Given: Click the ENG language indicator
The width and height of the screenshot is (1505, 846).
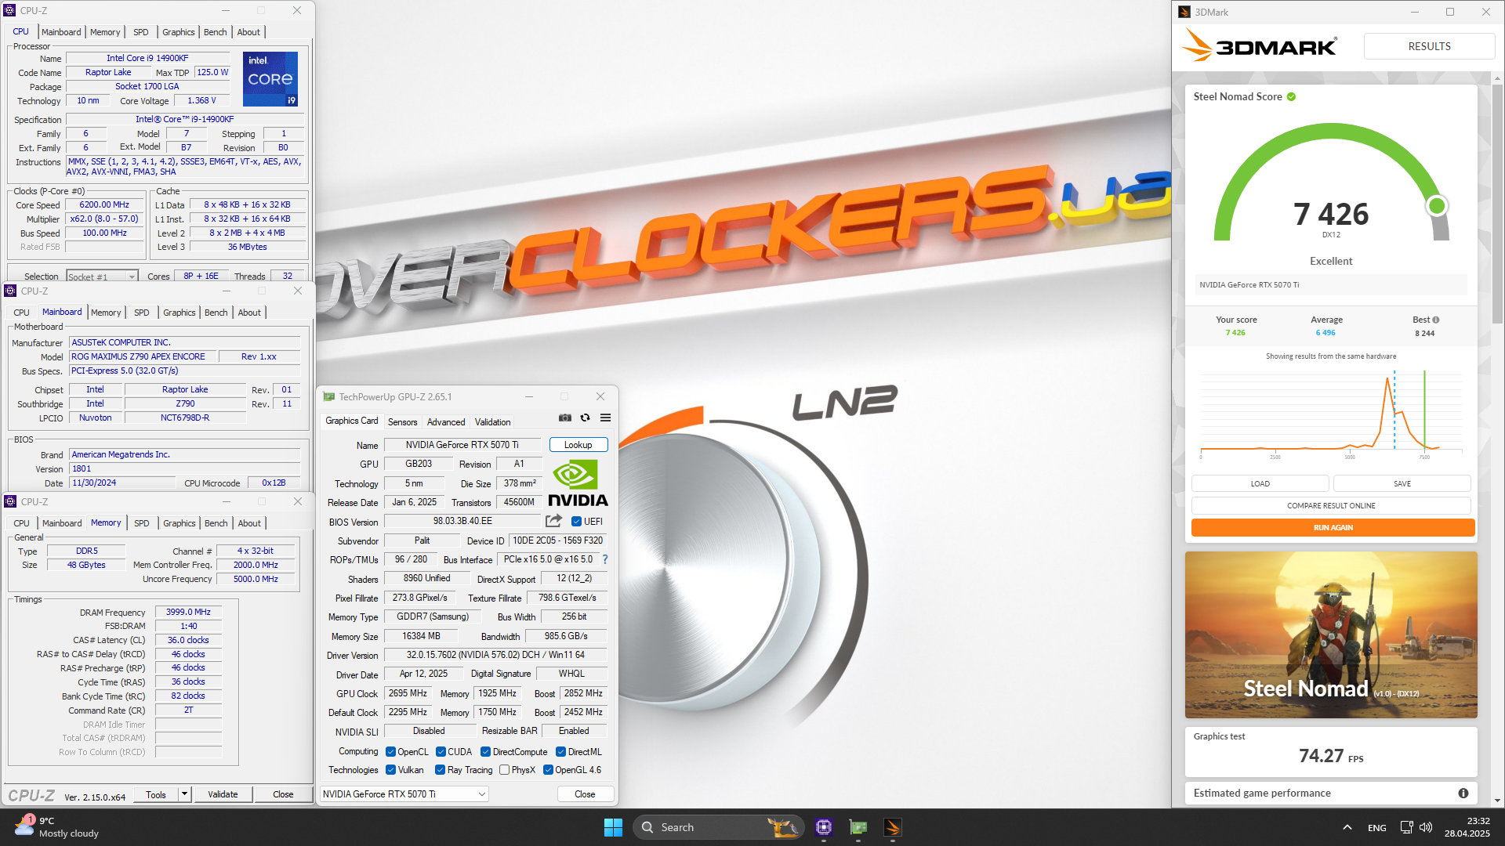Looking at the screenshot, I should point(1376,828).
